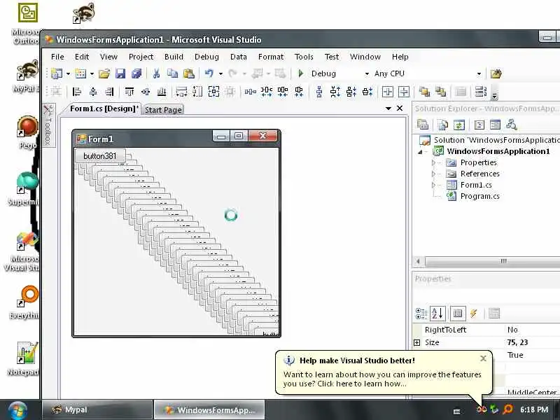Viewport: 560px width, 420px height.
Task: Click the Find in Files icon
Action: click(496, 73)
